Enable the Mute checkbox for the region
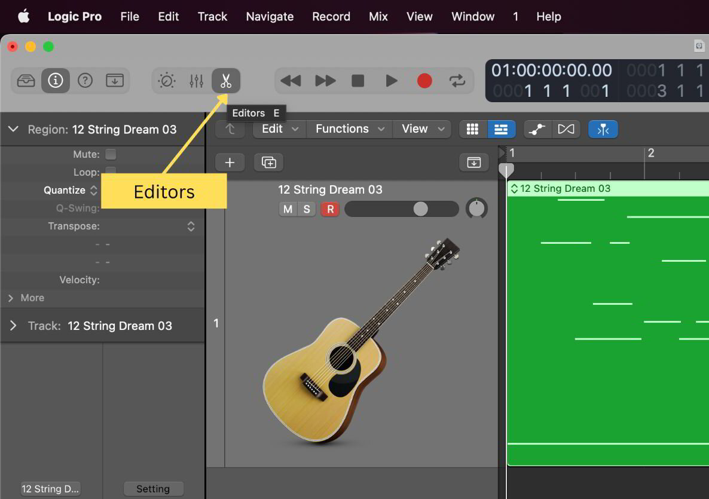Image resolution: width=709 pixels, height=499 pixels. 111,154
